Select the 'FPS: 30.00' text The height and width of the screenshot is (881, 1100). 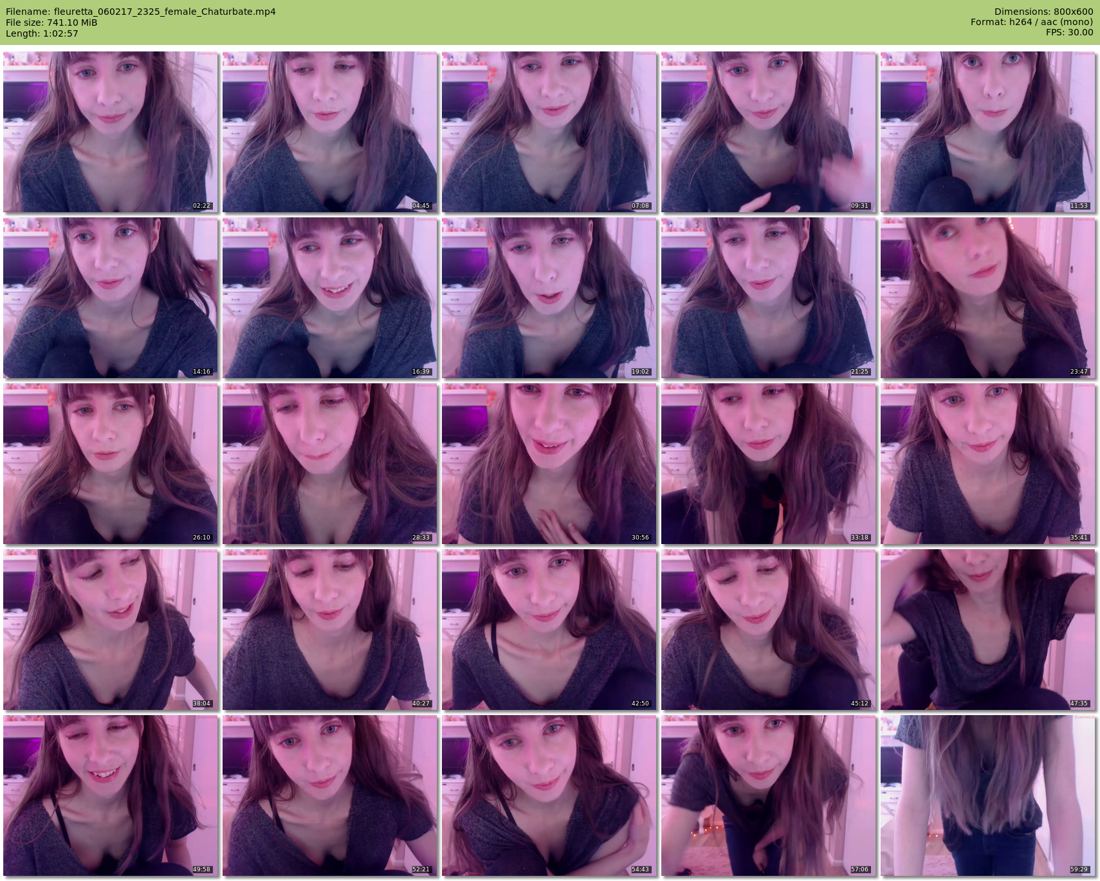1070,32
